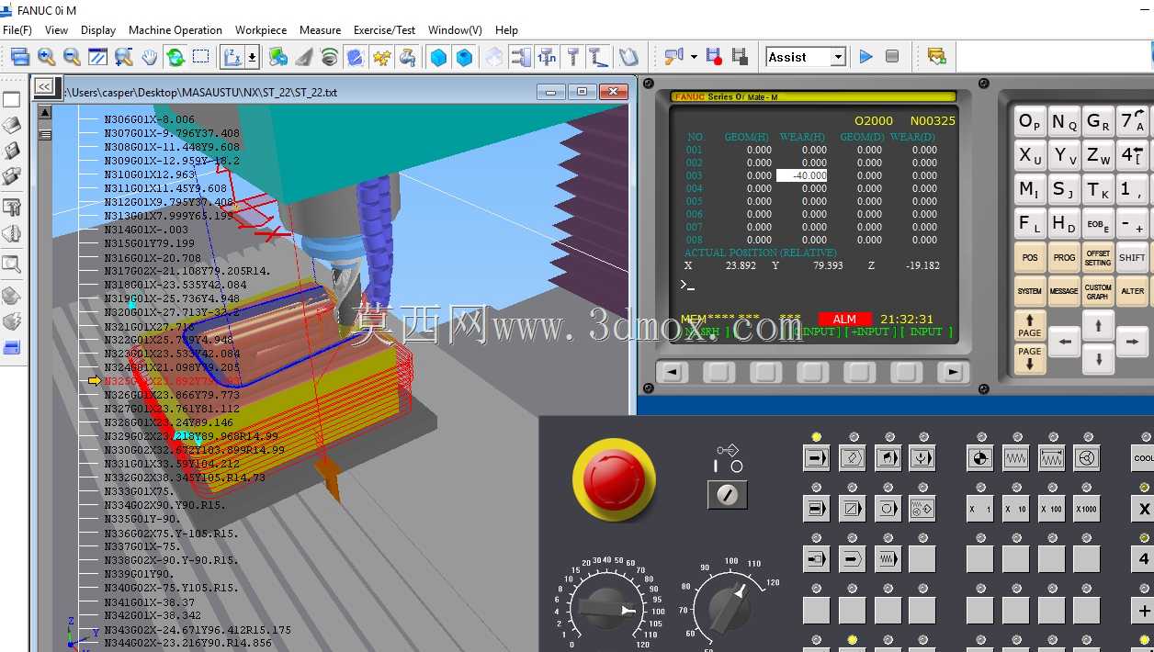Click the red save disk icon in toolbar
This screenshot has width=1154, height=652.
[714, 57]
